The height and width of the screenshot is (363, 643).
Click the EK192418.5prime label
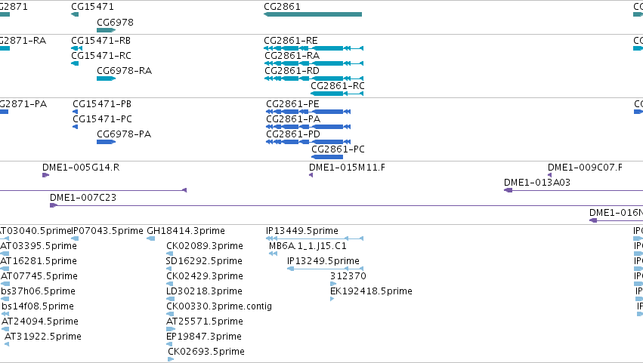pos(371,291)
